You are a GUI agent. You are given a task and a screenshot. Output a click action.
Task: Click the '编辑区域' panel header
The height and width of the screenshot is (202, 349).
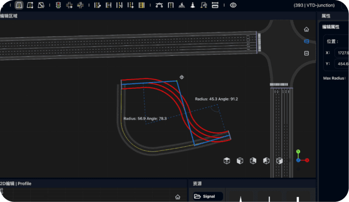[x=9, y=16]
